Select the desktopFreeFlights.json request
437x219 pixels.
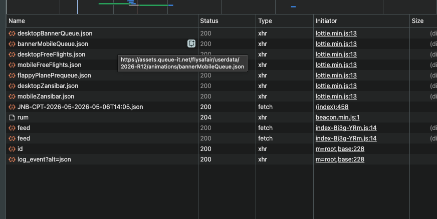pos(51,54)
